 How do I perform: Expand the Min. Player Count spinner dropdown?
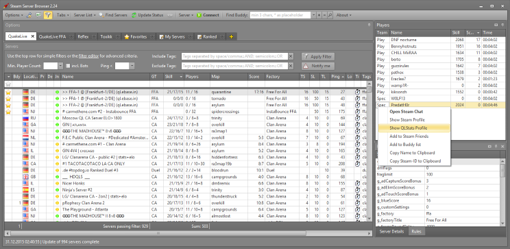pyautogui.click(x=60, y=66)
